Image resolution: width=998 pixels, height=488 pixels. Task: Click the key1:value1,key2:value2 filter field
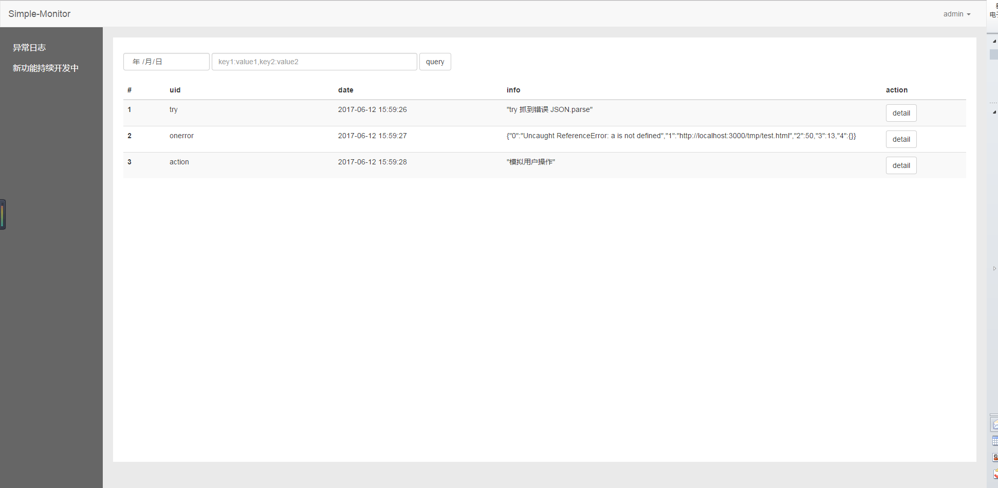[315, 62]
